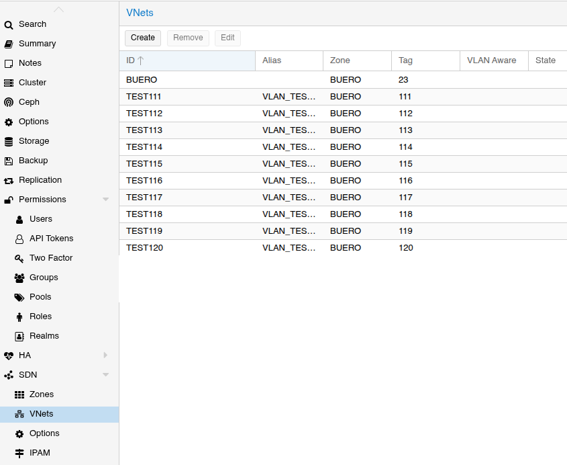This screenshot has width=567, height=465.
Task: Sort table by ID column header
Action: (x=187, y=60)
